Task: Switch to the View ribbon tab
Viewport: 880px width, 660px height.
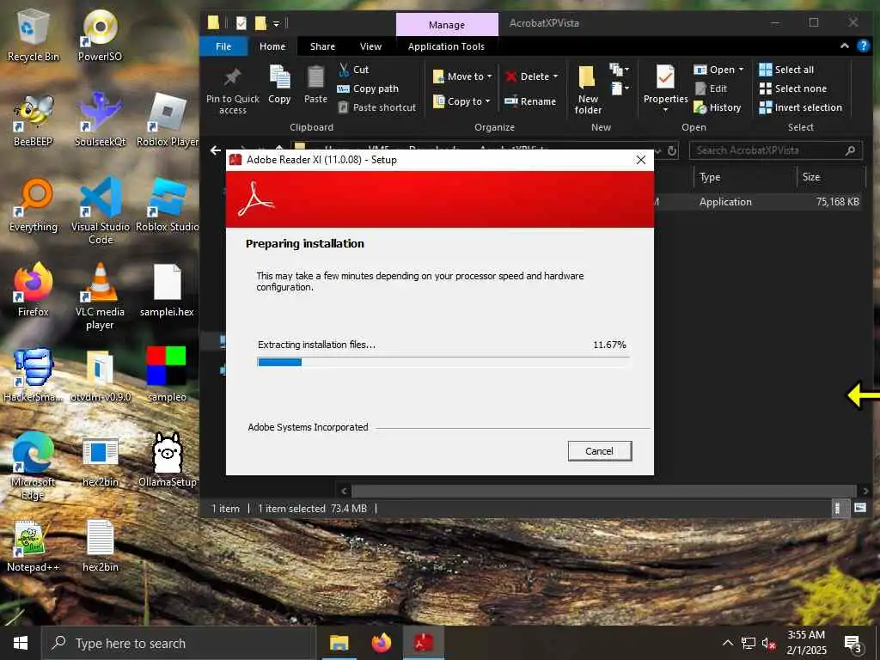Action: tap(370, 46)
